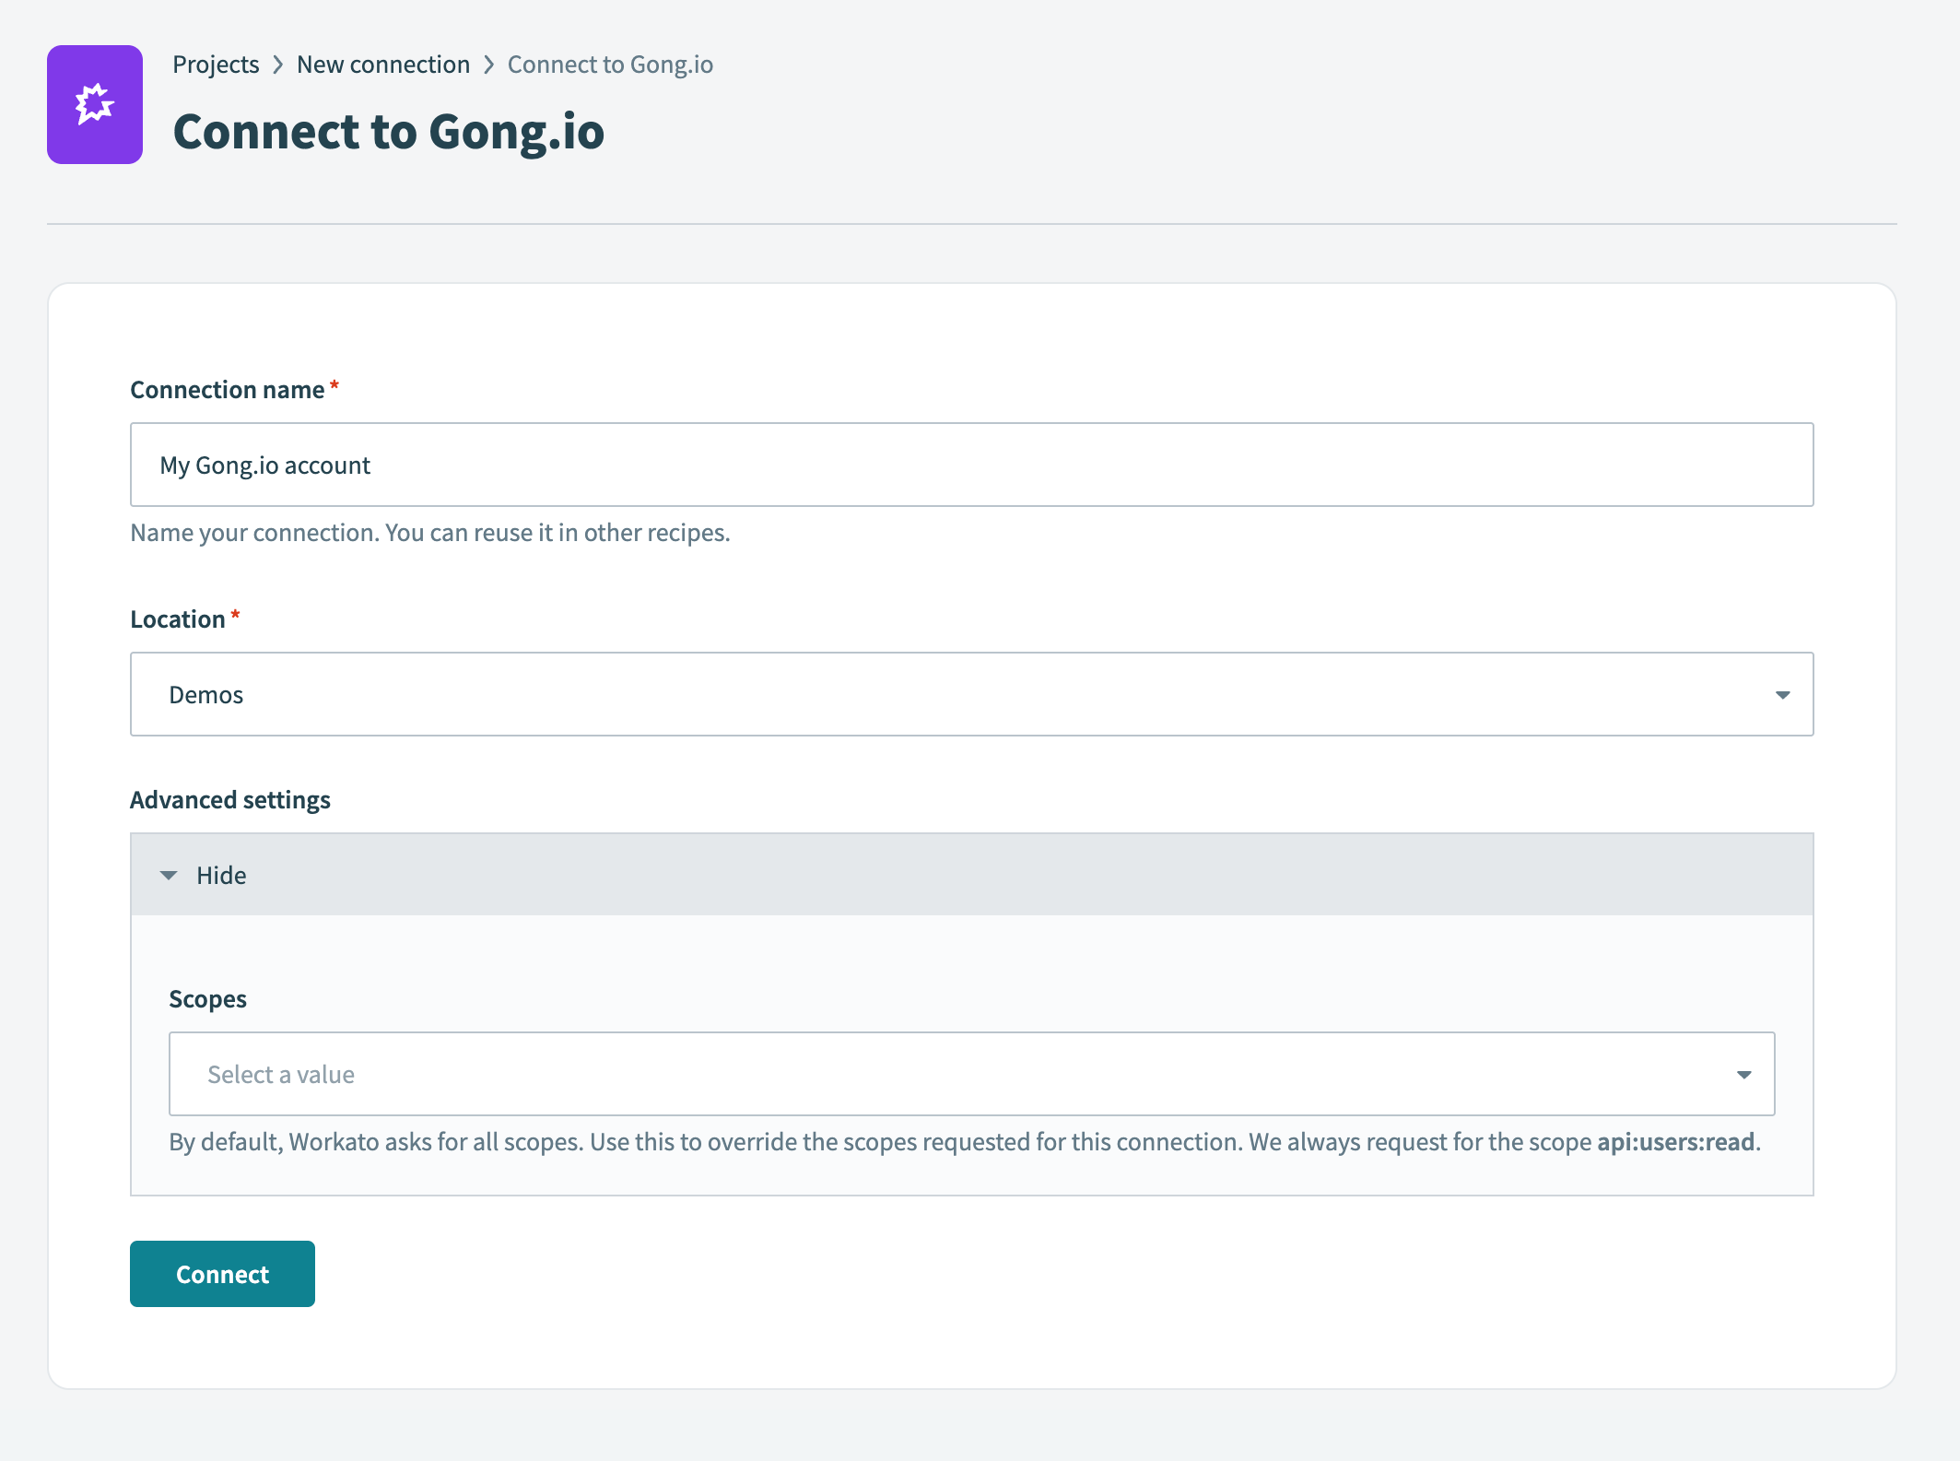Open the New connection breadcrumb link
The image size is (1960, 1461).
(382, 65)
